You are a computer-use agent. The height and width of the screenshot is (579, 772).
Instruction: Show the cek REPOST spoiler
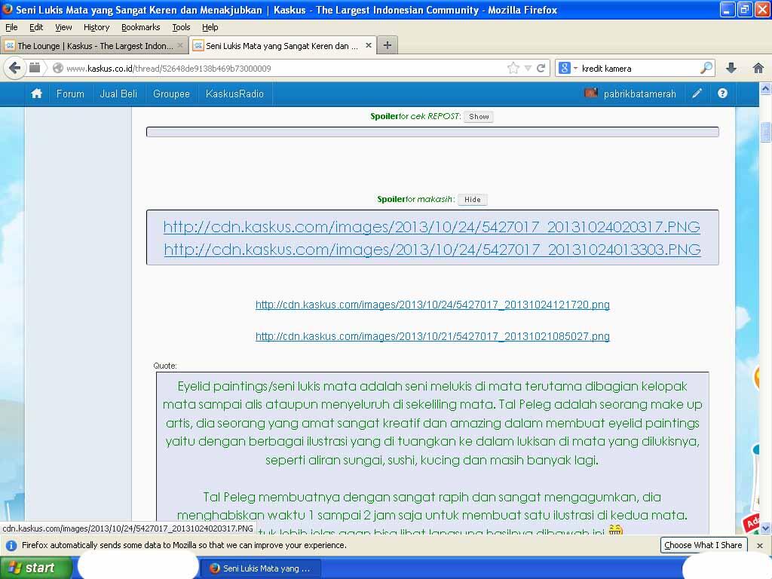click(479, 117)
